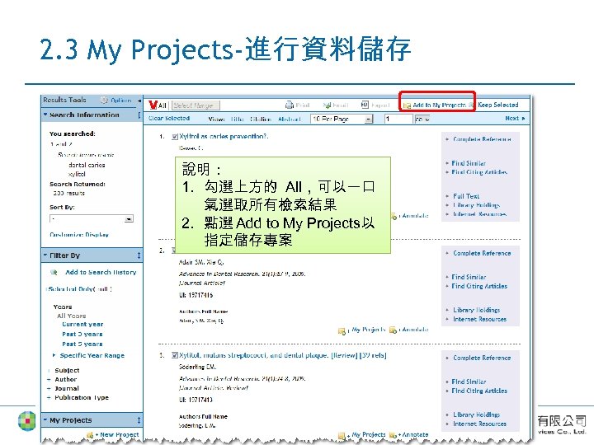Click Library Holdings for first result
Screen dimensions: 594x445
pyautogui.click(x=477, y=205)
